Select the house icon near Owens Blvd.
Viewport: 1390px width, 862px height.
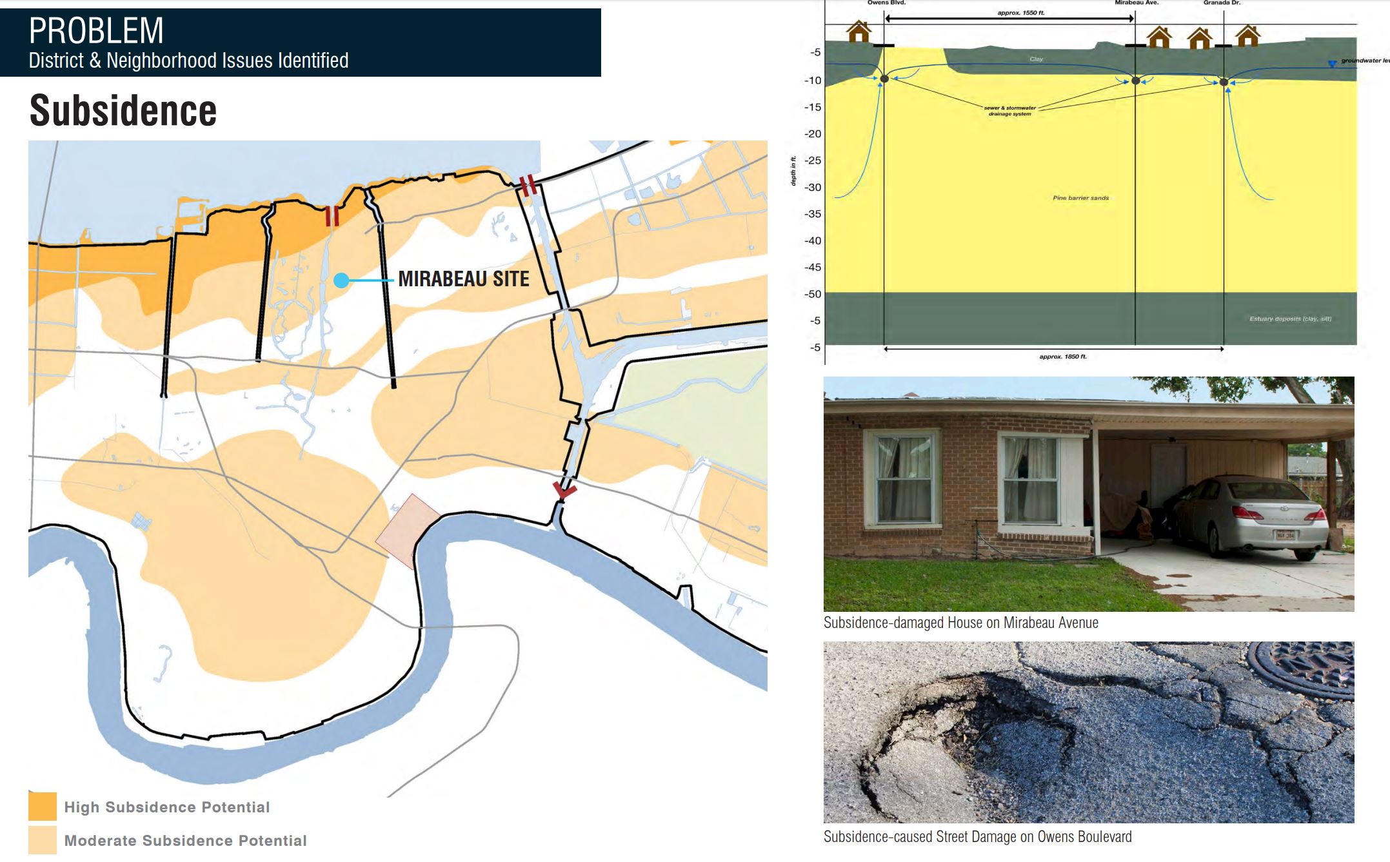[858, 31]
